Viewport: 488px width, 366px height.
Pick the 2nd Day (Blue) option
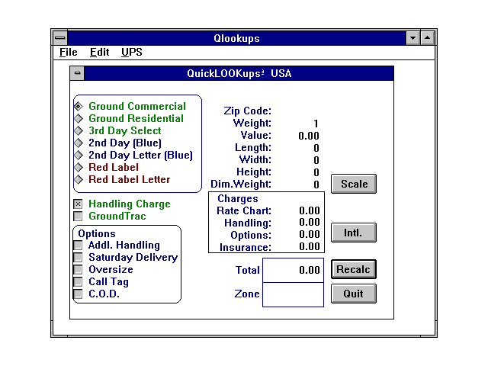coord(79,143)
